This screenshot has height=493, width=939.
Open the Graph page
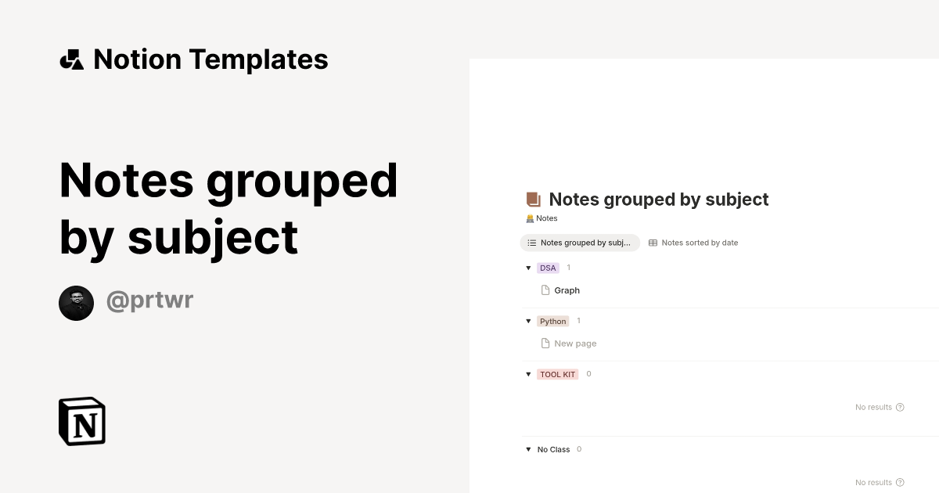[567, 290]
